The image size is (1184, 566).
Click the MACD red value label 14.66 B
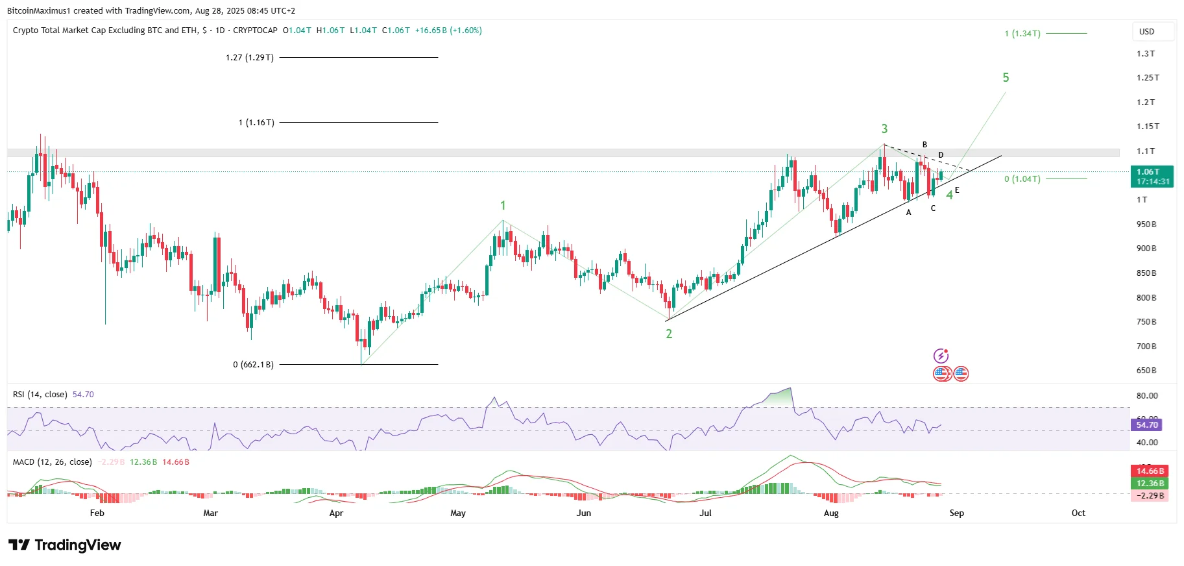coord(1151,471)
